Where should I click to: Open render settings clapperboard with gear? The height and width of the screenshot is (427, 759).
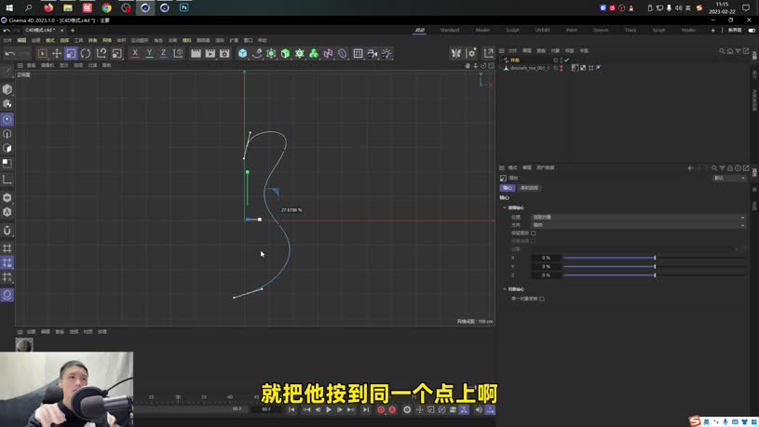click(224, 54)
